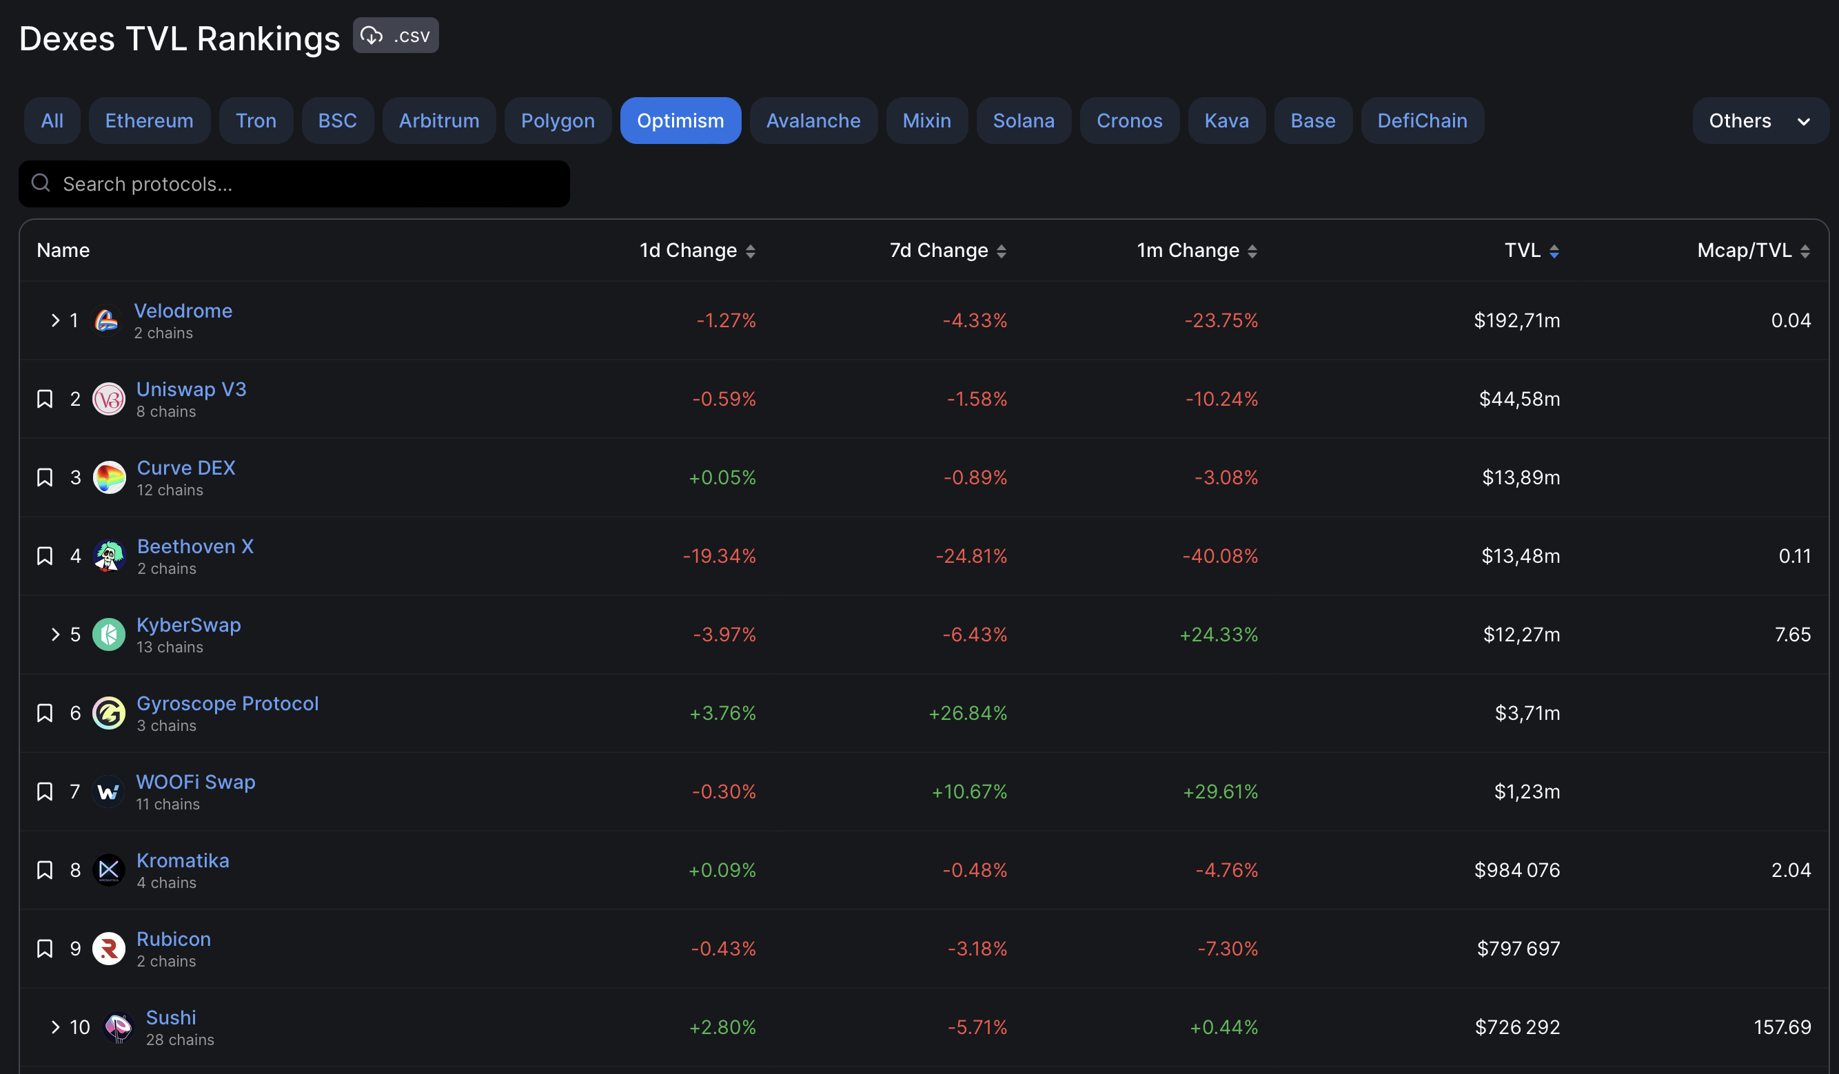Click the Velodrome protocol logo icon

pos(107,321)
